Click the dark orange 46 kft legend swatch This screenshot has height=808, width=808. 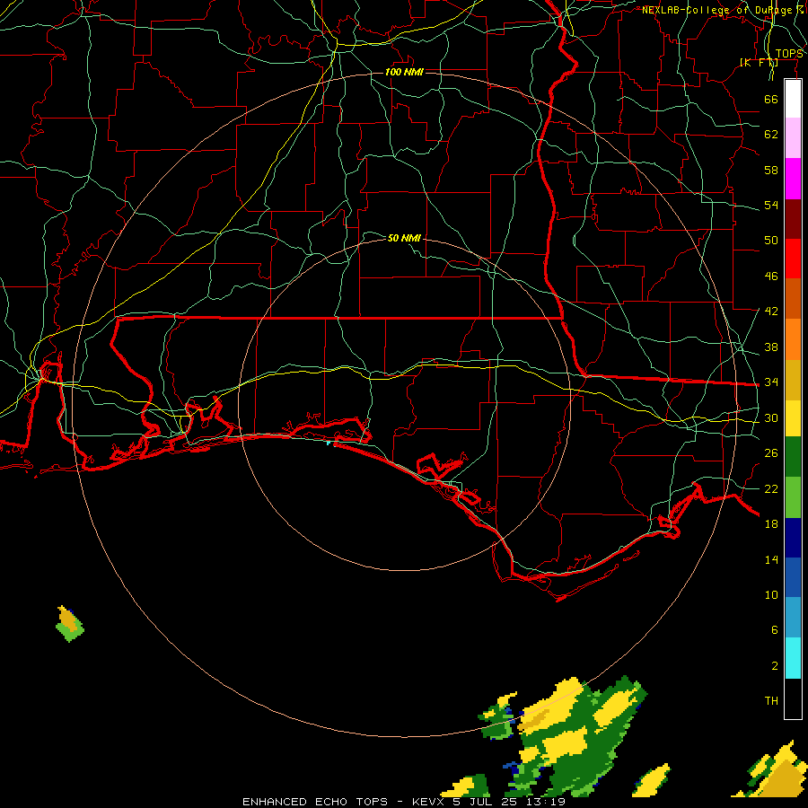tap(793, 298)
